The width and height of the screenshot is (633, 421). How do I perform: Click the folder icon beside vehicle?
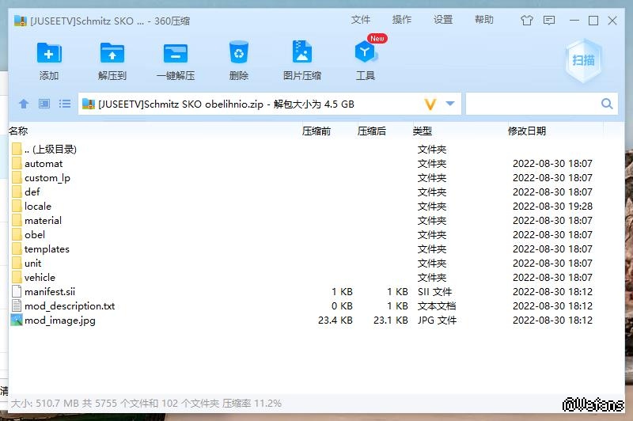pyautogui.click(x=17, y=277)
